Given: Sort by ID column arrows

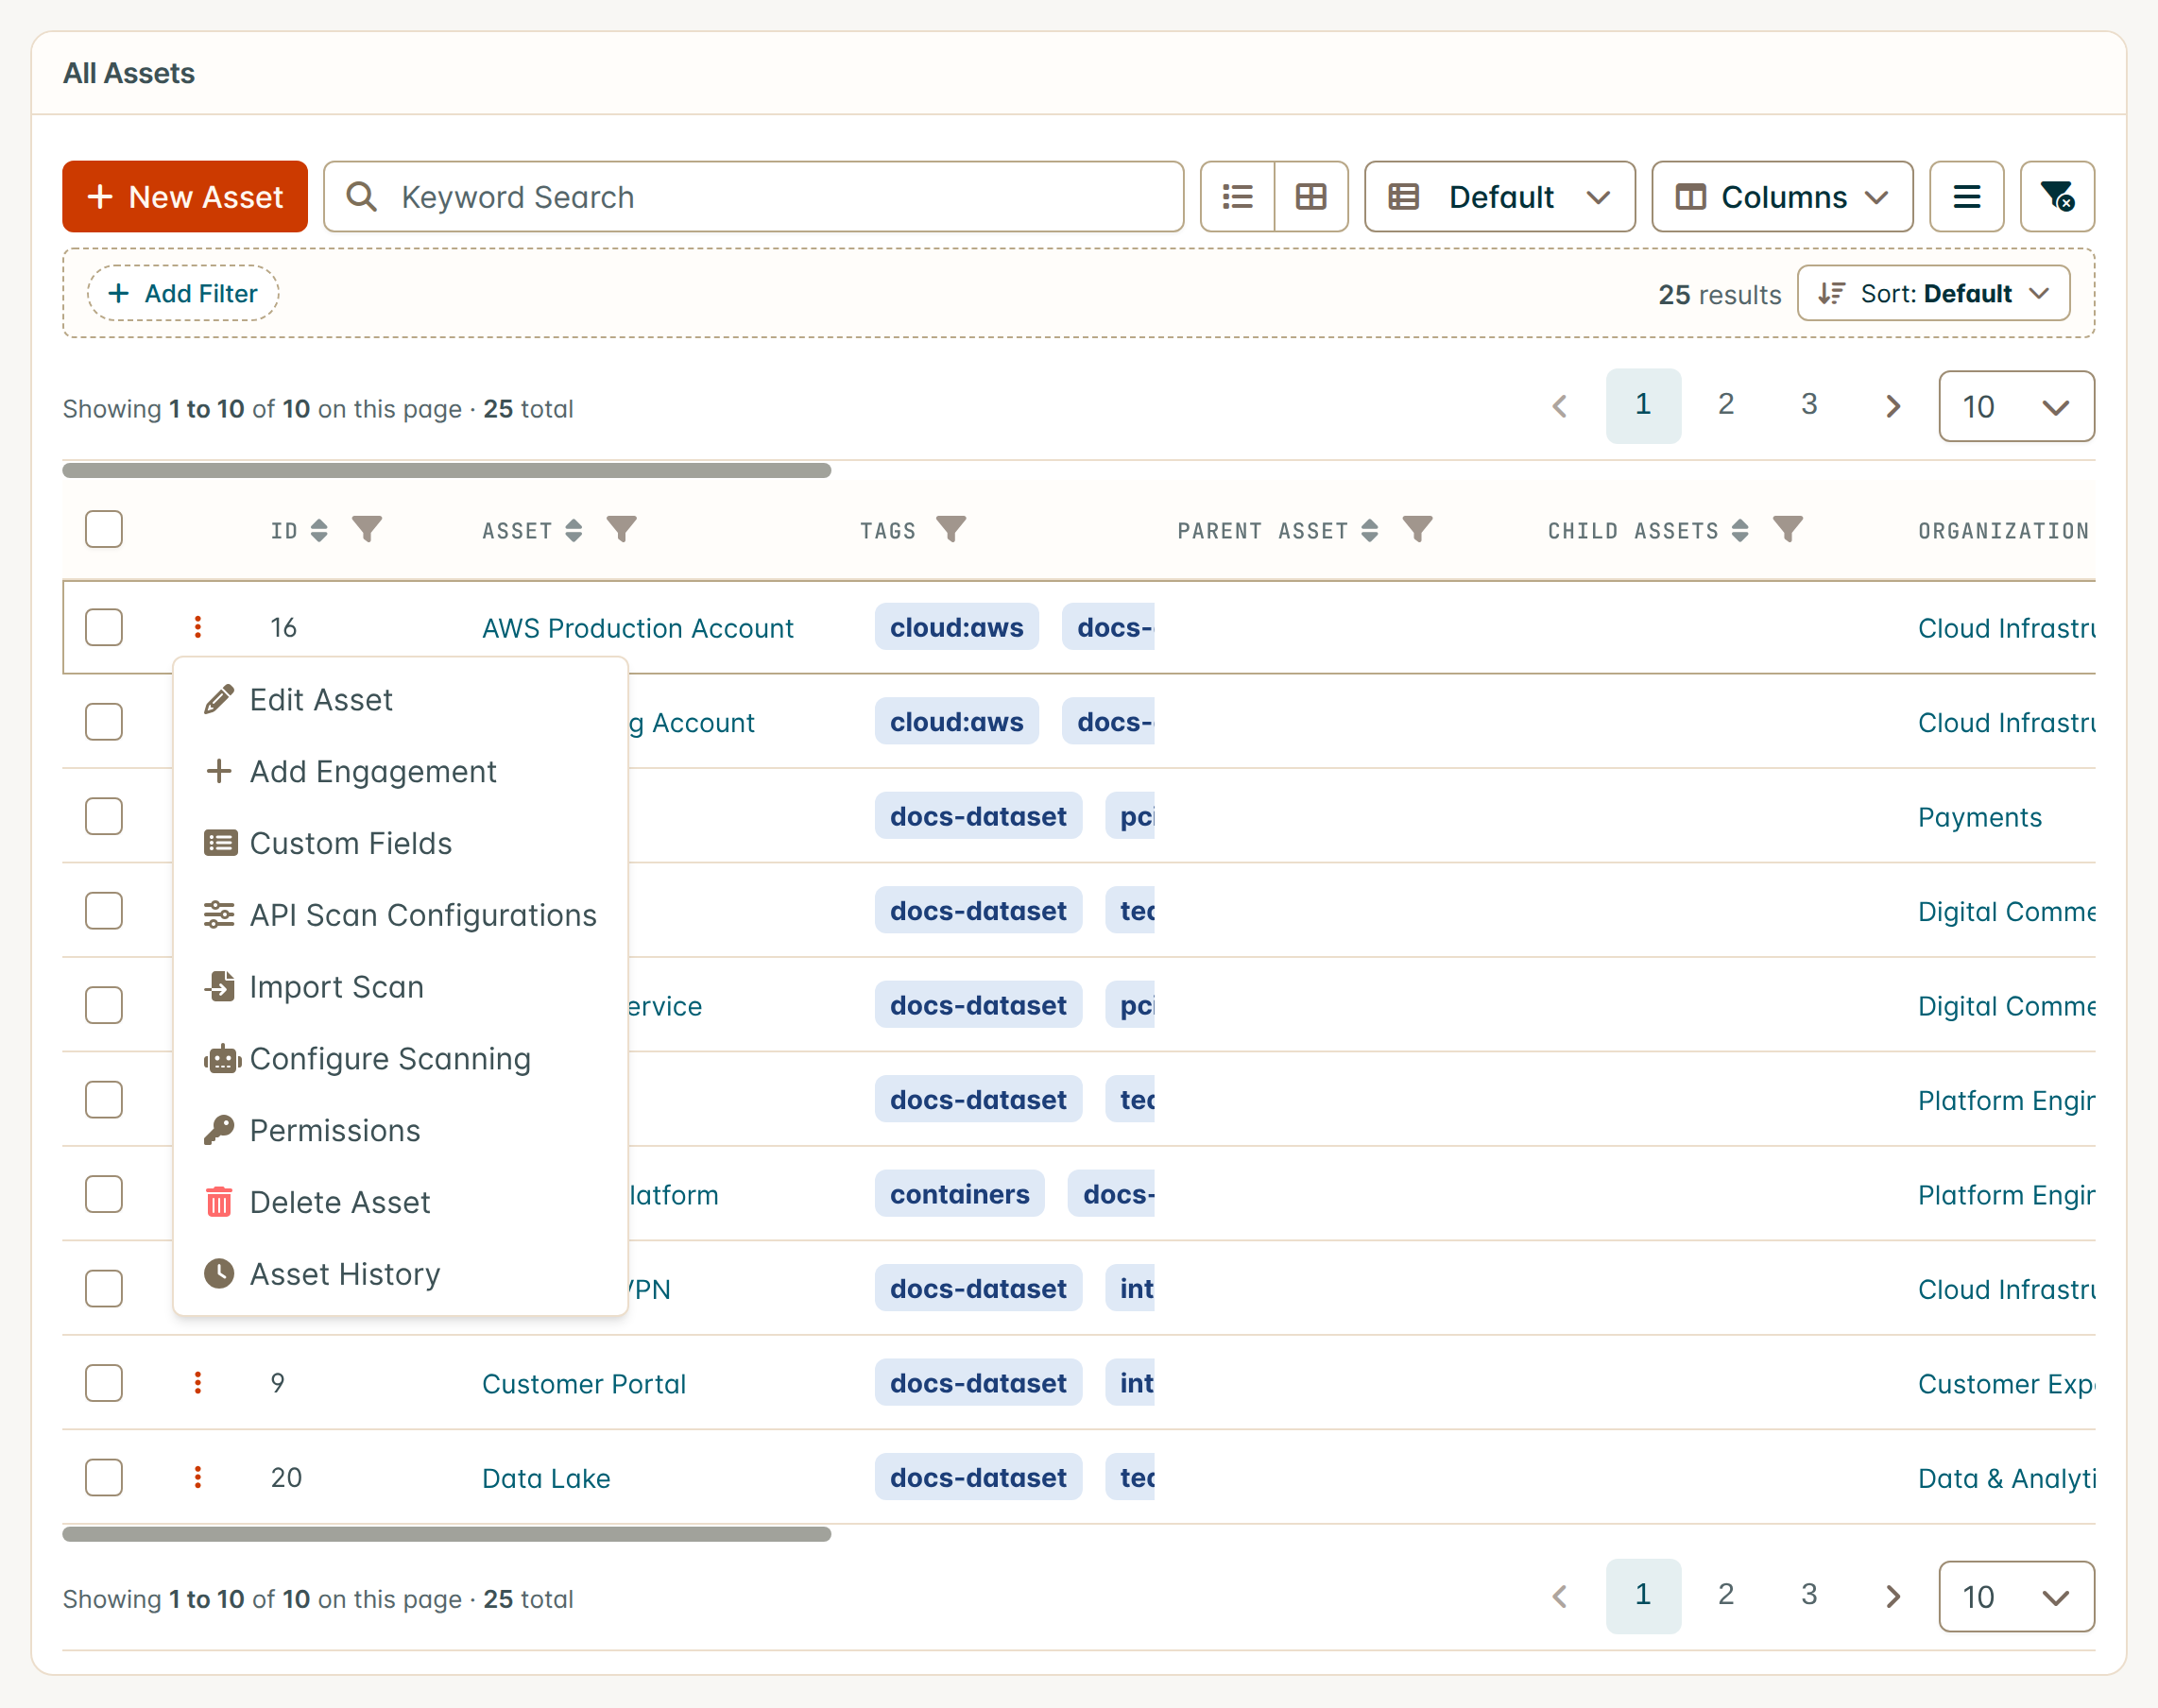Looking at the screenshot, I should (319, 530).
